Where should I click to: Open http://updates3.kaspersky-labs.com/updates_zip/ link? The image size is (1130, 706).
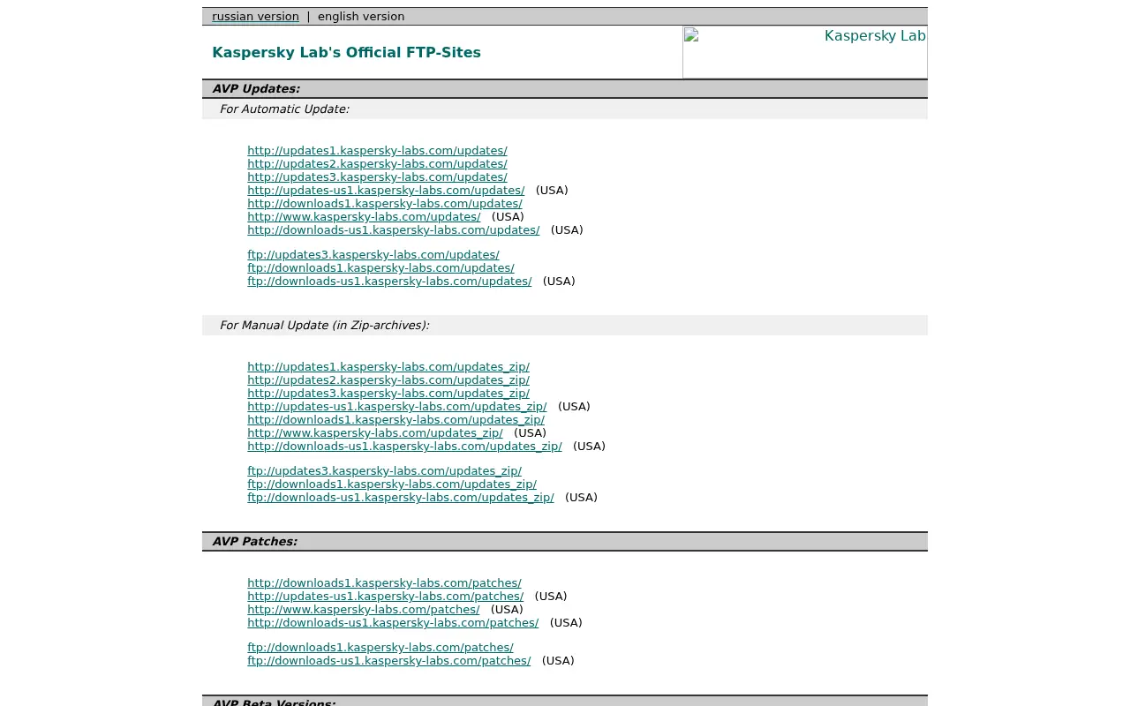click(x=388, y=394)
